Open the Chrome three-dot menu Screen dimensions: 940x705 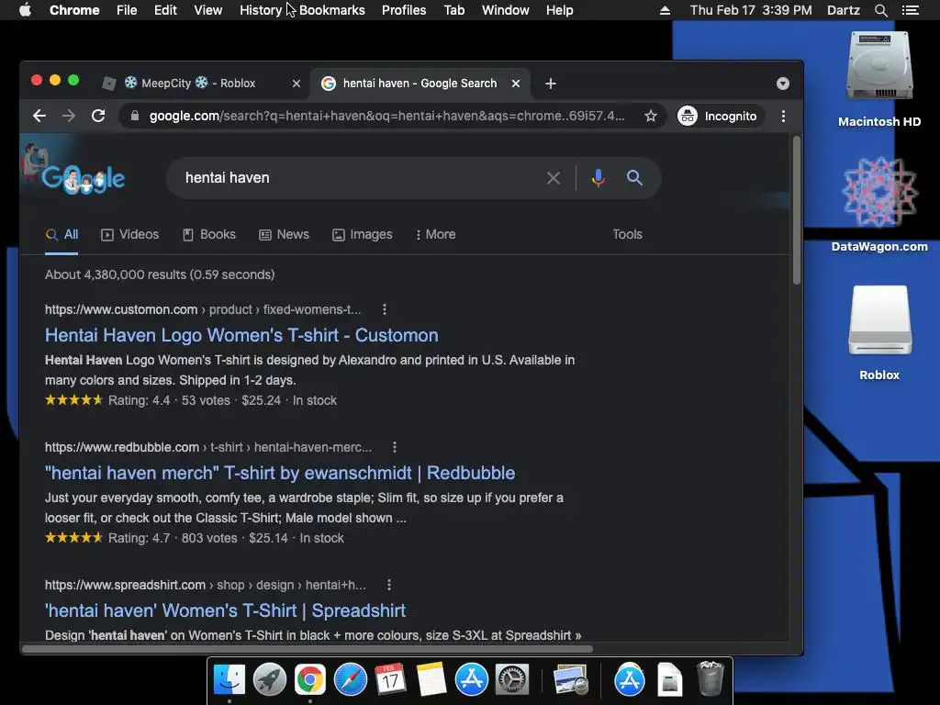point(783,116)
